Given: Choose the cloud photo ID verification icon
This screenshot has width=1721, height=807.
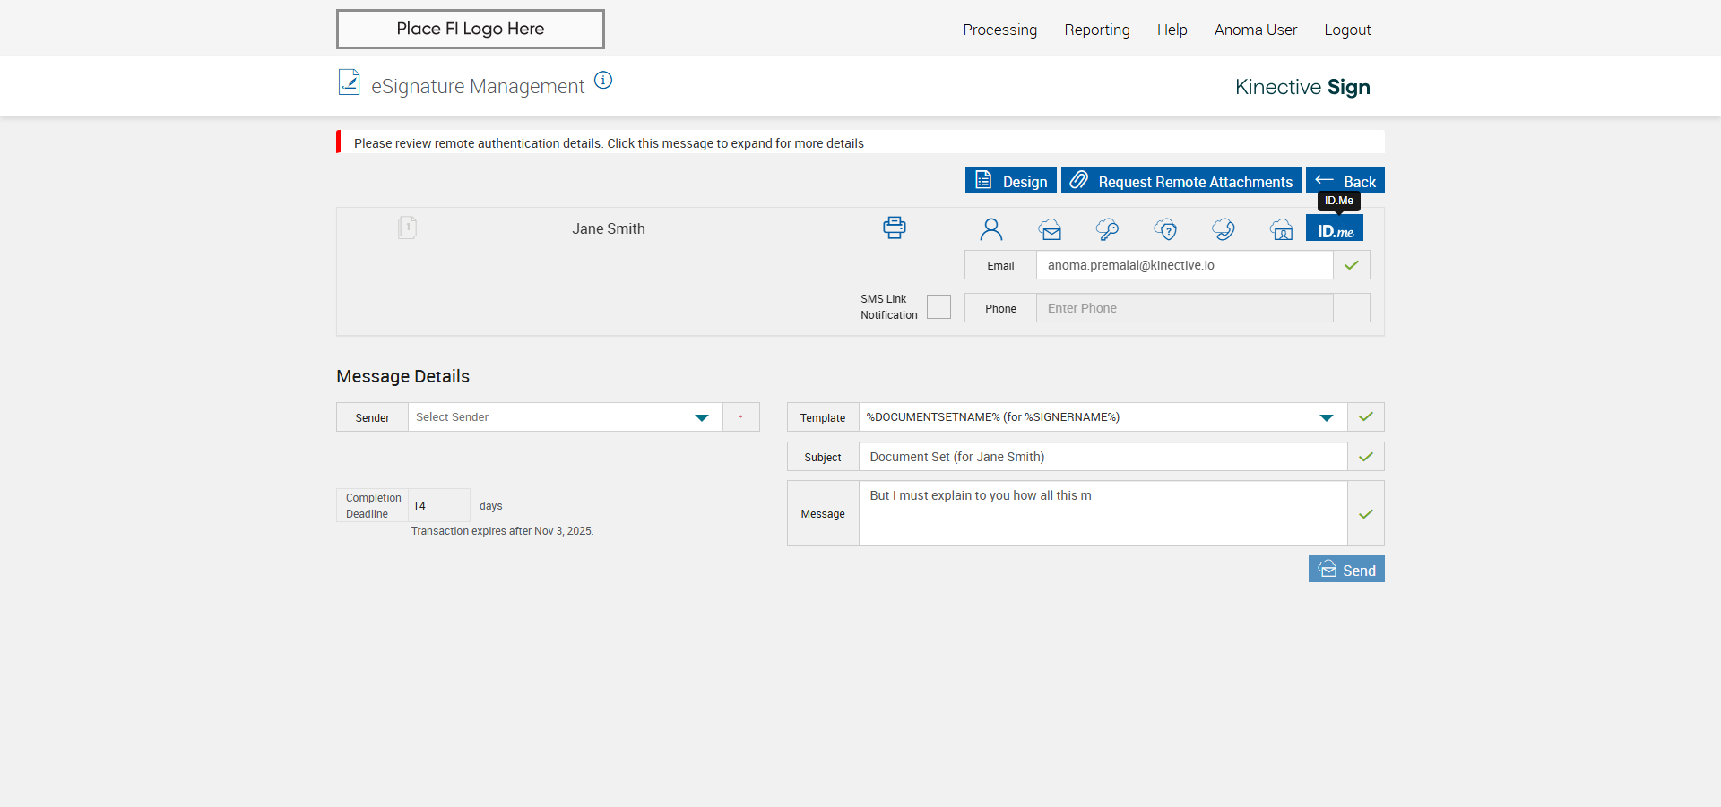Looking at the screenshot, I should click(1281, 229).
